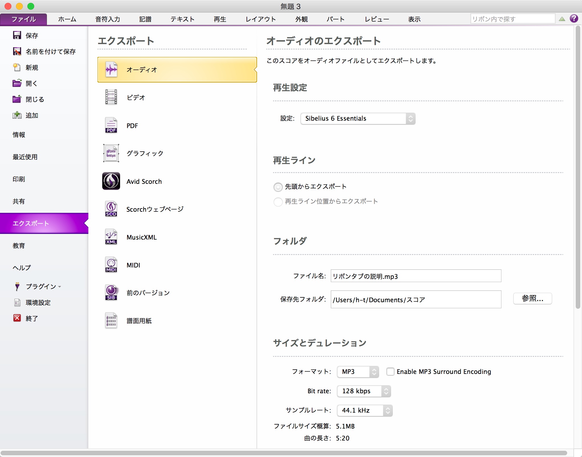Select the PDF export icon
Image resolution: width=582 pixels, height=457 pixels.
pyautogui.click(x=111, y=125)
